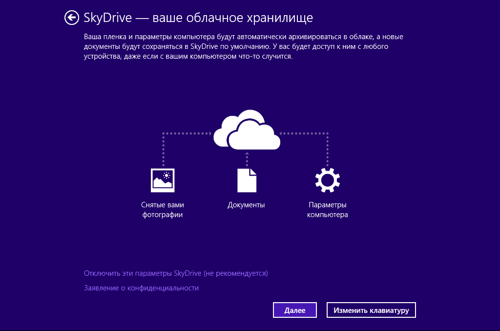Click the computer settings gear icon
The image size is (500, 331).
pos(328,180)
